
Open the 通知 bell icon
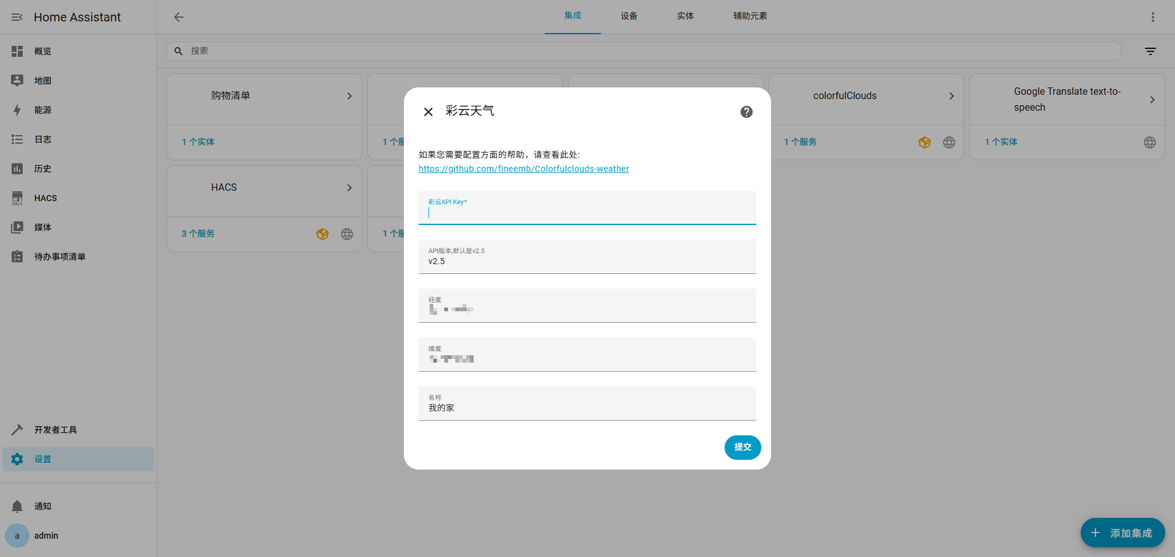(x=17, y=506)
